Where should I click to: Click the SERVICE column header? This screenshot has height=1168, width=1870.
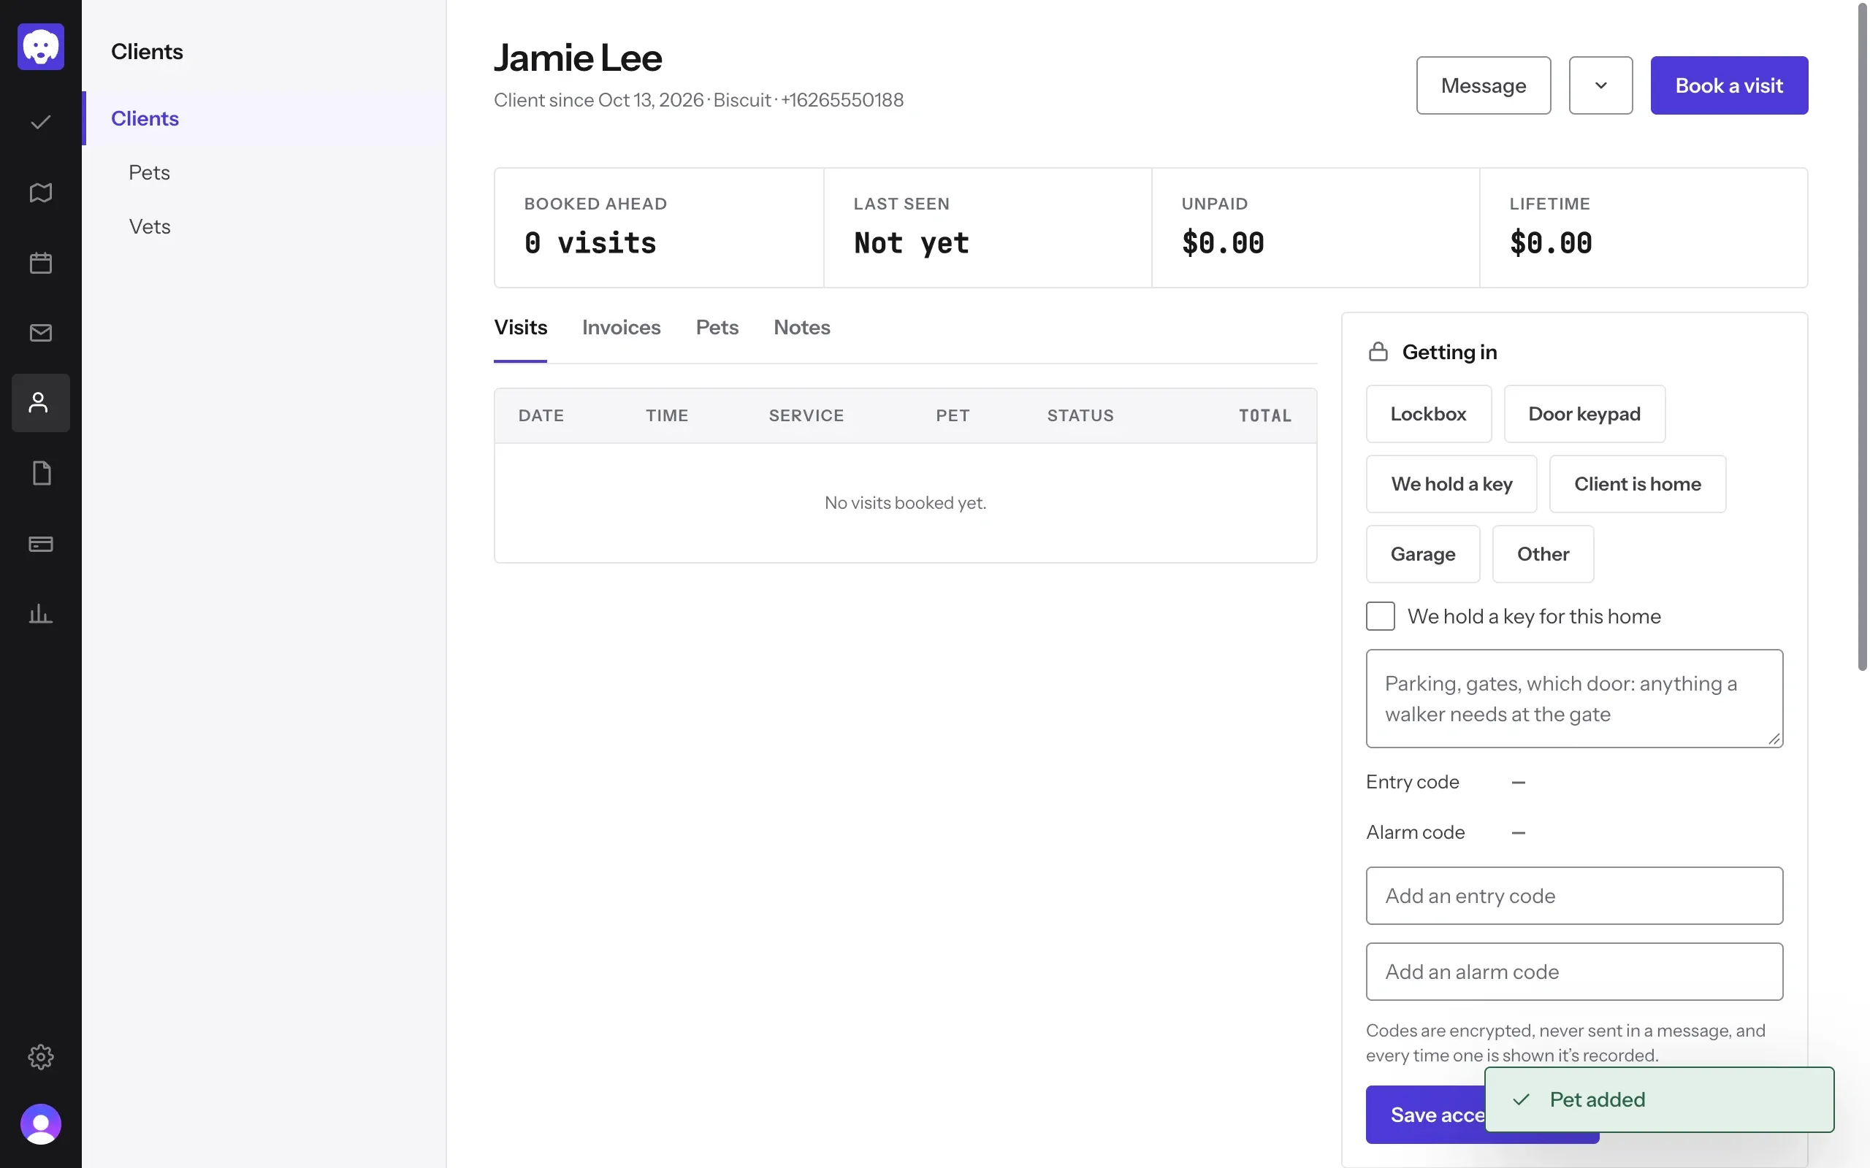[806, 415]
